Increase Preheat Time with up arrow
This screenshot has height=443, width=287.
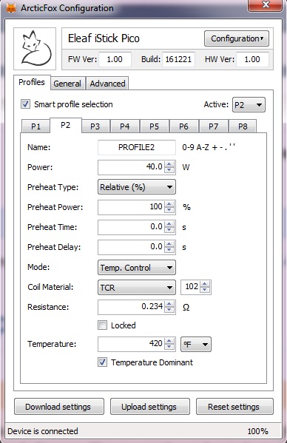pyautogui.click(x=169, y=224)
